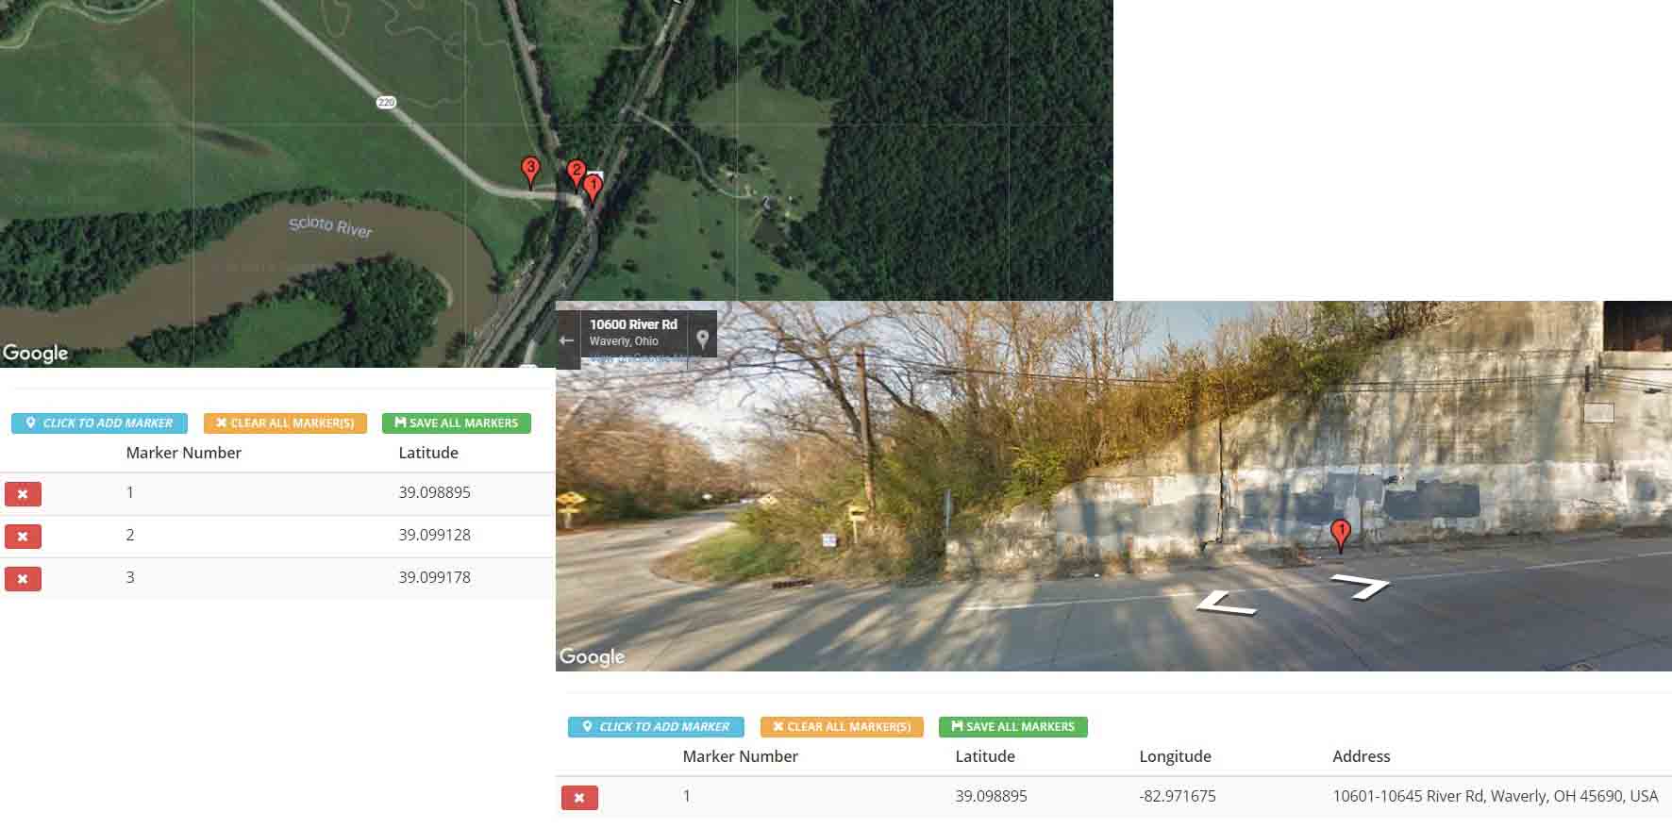
Task: Click the lower right CLICK TO ADD MARKER button
Action: click(656, 727)
